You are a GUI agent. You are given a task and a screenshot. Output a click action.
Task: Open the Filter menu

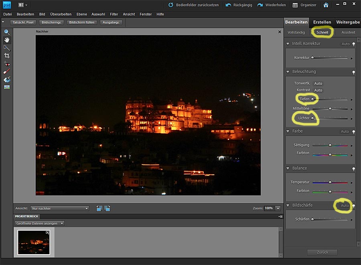pos(114,14)
